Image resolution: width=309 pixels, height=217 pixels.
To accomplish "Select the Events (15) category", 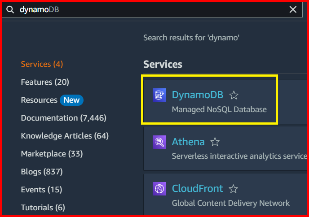I will coord(42,190).
